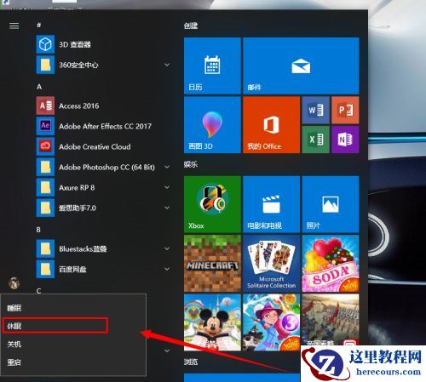The image size is (426, 382).
Task: Click the letter B section header
Action: pos(38,230)
